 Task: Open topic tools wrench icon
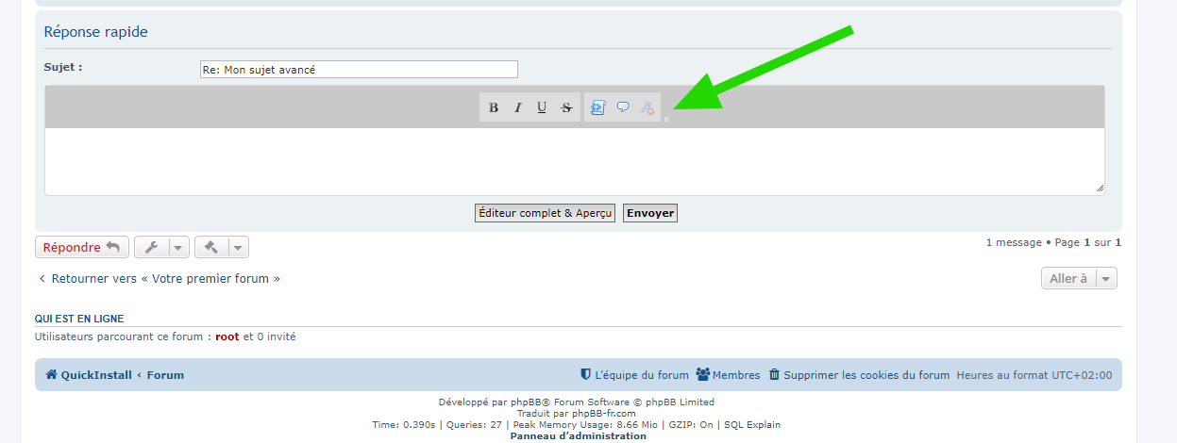pyautogui.click(x=151, y=247)
